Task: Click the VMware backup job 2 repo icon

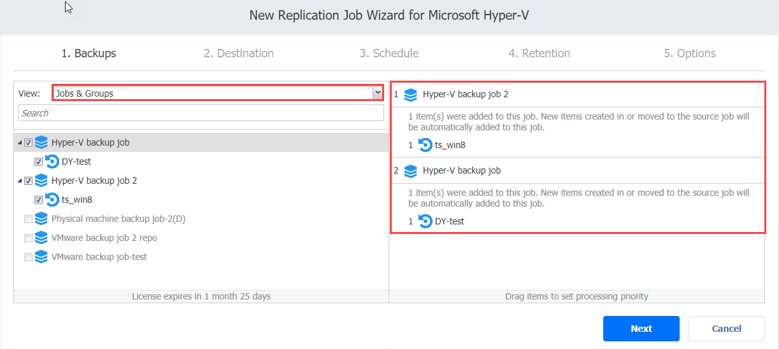Action: click(41, 238)
